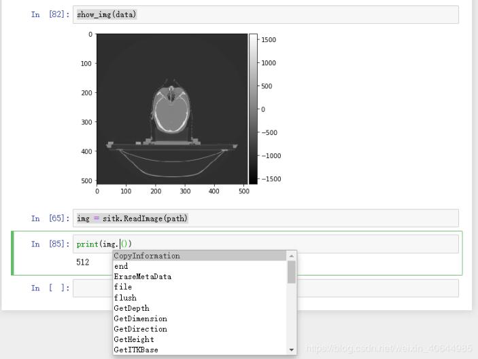Pick EraseMetaData in the suggestion list
This screenshot has width=478, height=359.
200,277
